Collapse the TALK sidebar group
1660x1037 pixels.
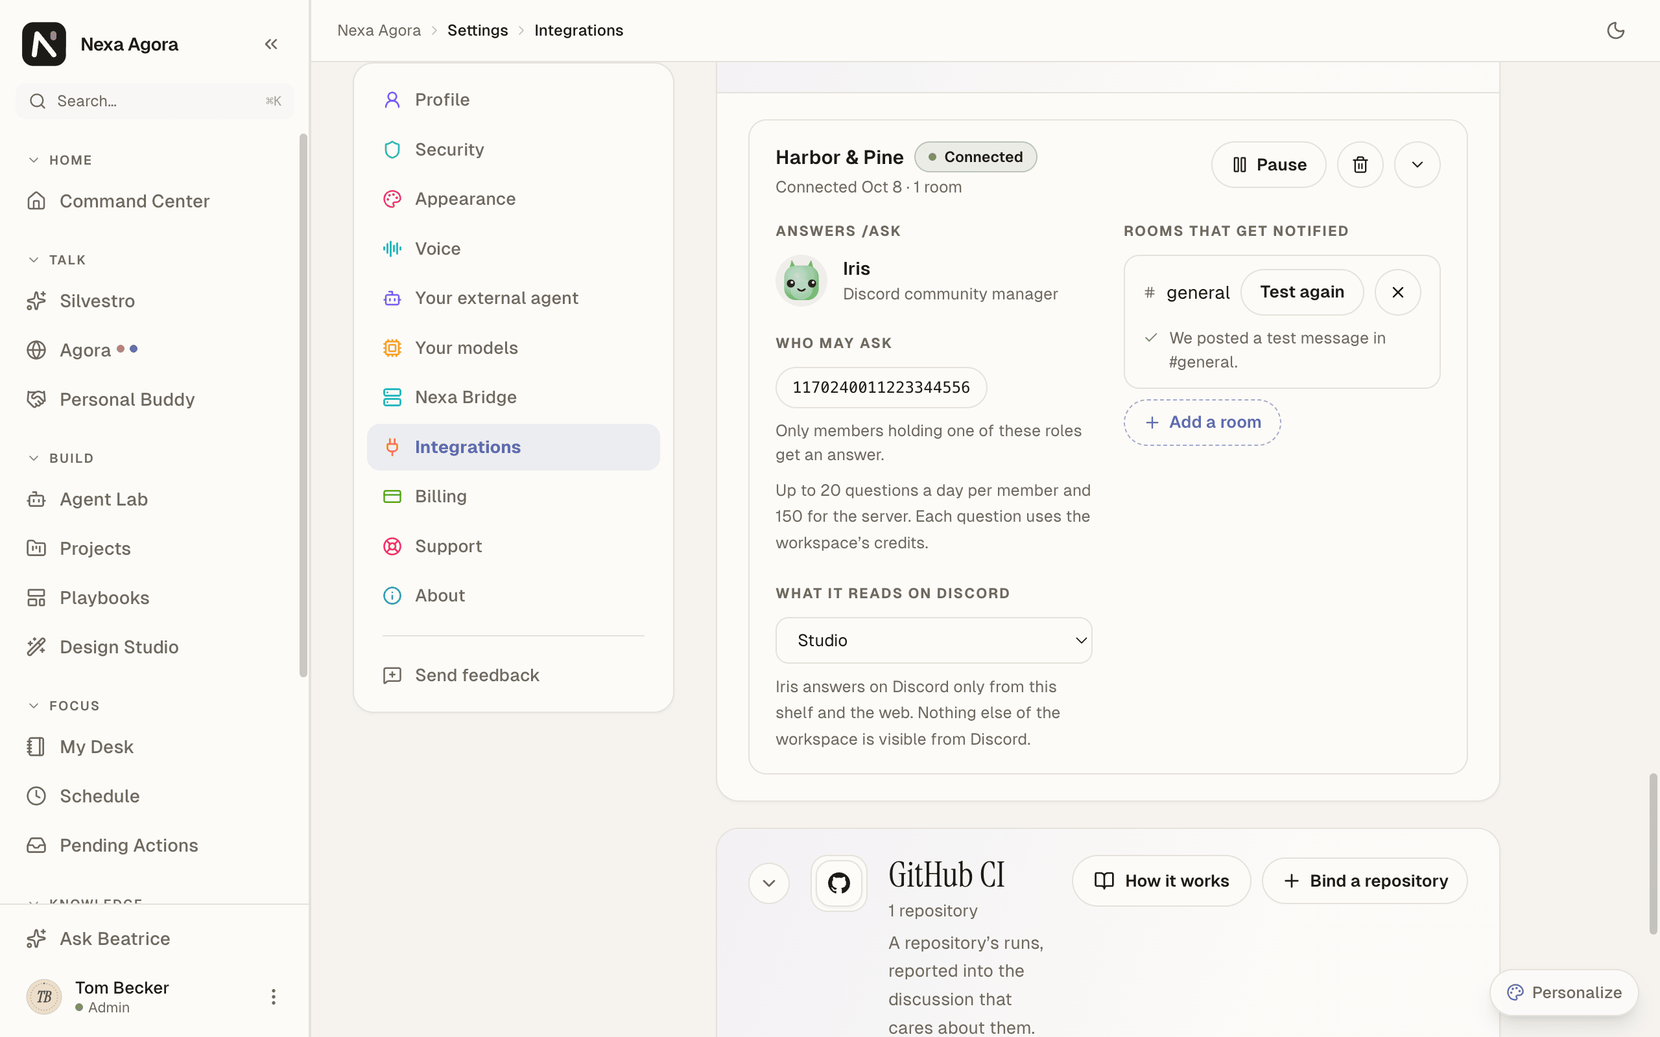pyautogui.click(x=58, y=260)
